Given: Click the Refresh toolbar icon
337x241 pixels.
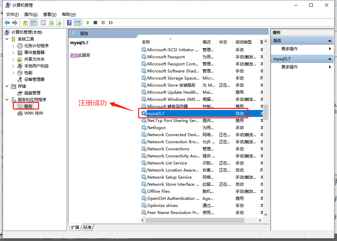Looking at the screenshot, I should [x=51, y=23].
